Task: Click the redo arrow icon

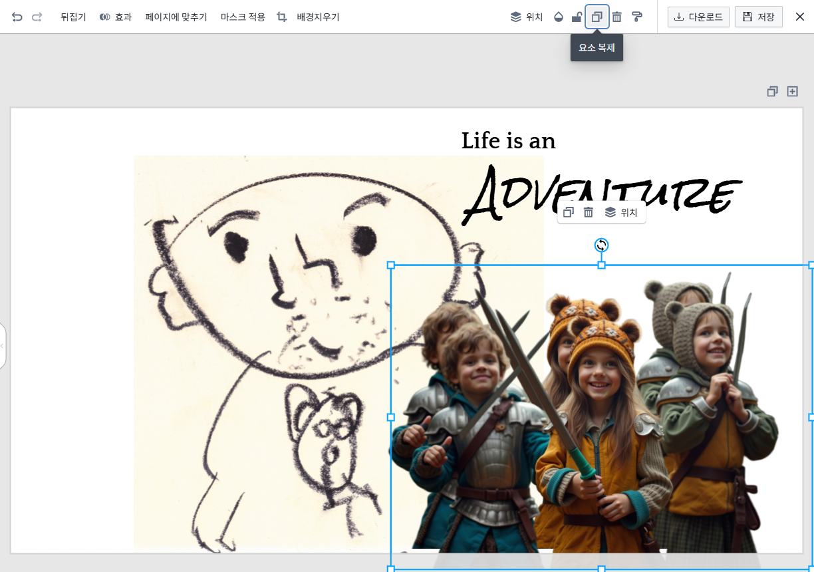Action: coord(37,17)
